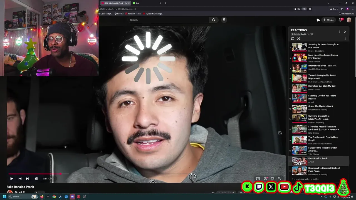Click the YouTube search field
This screenshot has height=200, width=356.
tap(168, 20)
